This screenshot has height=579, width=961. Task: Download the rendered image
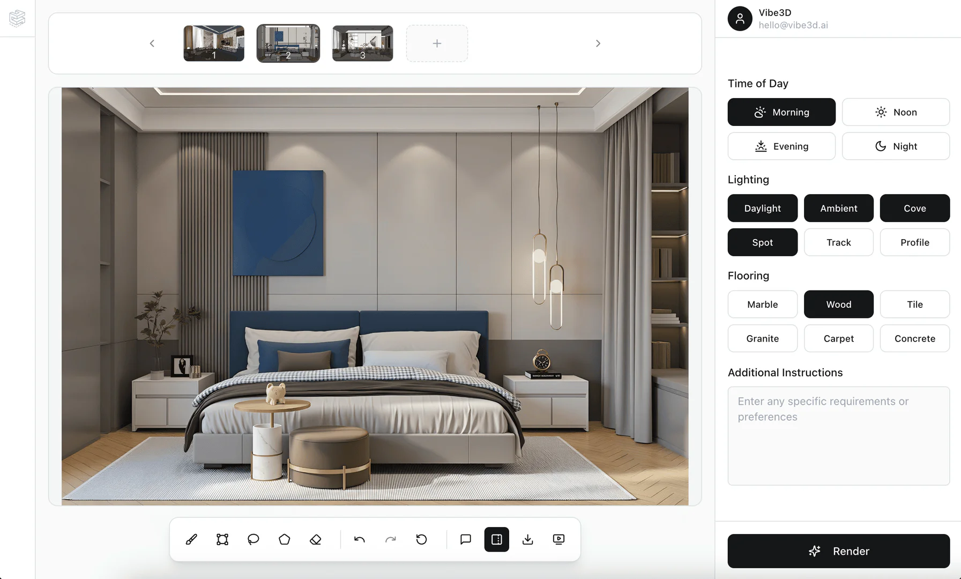(x=528, y=539)
